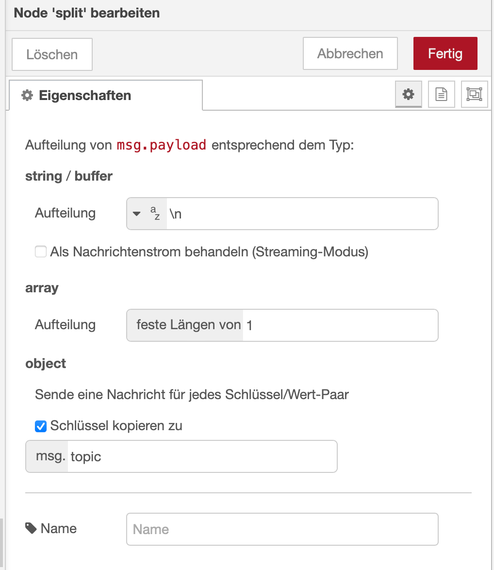Click the 'feste Längen von' label
The image size is (494, 570).
(x=188, y=325)
